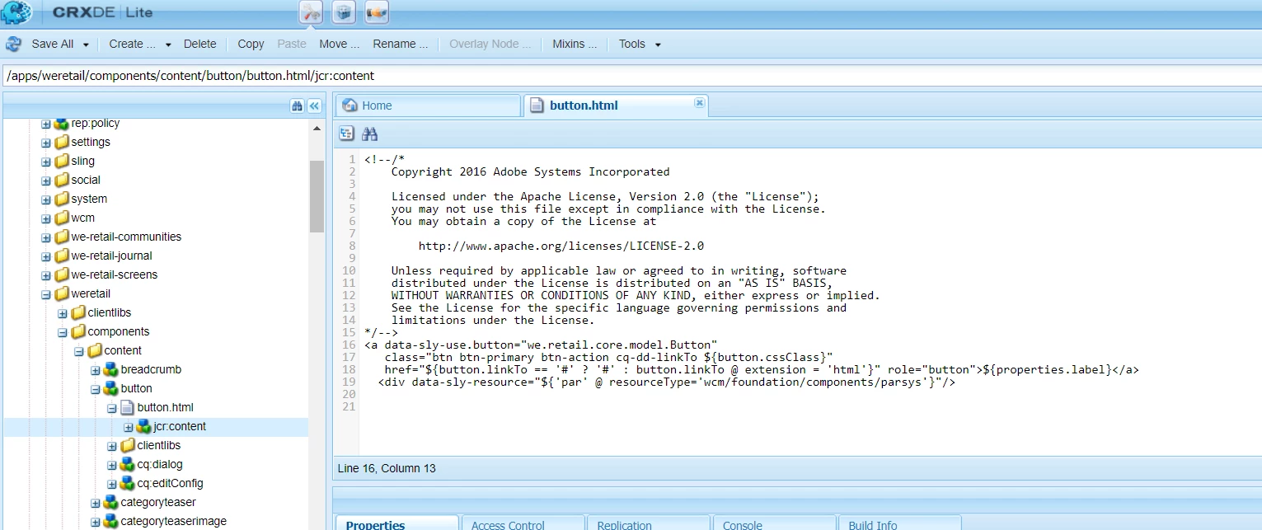The height and width of the screenshot is (530, 1262).
Task: Close the button.html tab
Action: pos(699,103)
